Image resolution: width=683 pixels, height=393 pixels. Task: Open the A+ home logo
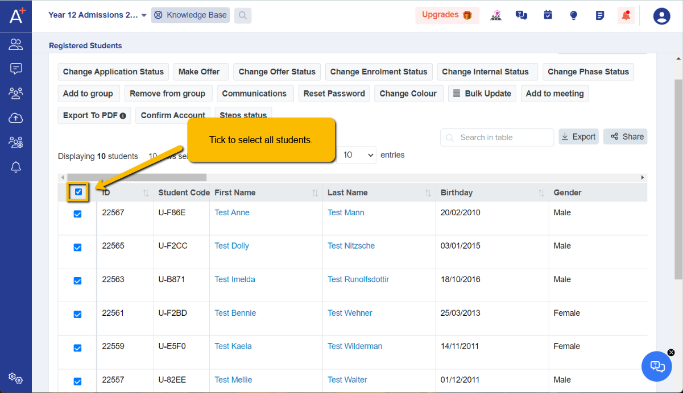click(16, 15)
